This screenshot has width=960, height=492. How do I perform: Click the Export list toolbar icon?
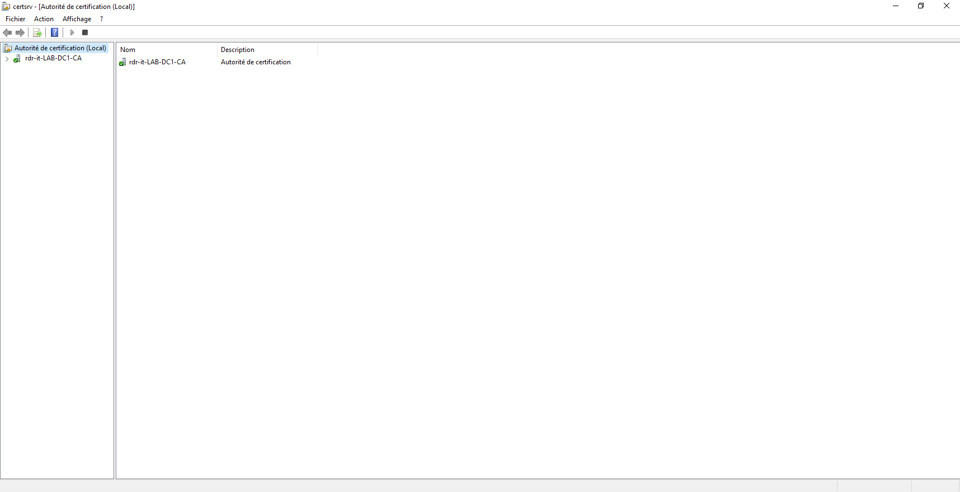coord(37,33)
